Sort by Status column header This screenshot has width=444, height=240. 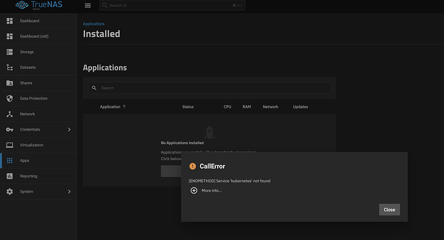[x=188, y=107]
